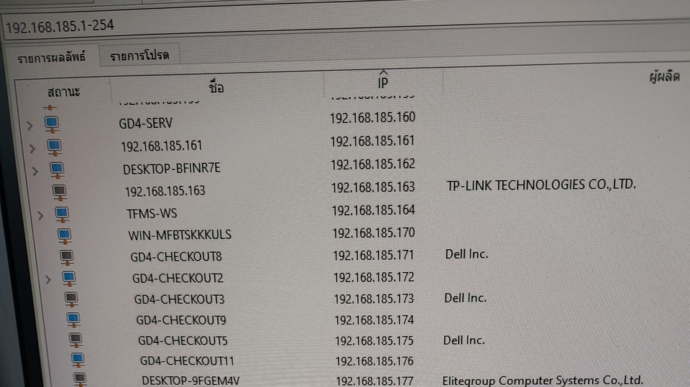Image resolution: width=690 pixels, height=387 pixels.
Task: Sort by the ผู้ผลิต column header
Action: [664, 77]
